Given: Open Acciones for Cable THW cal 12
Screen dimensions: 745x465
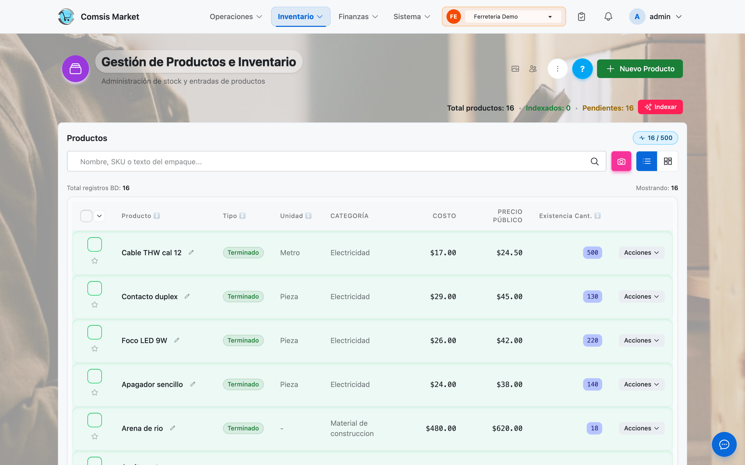Looking at the screenshot, I should (x=642, y=252).
